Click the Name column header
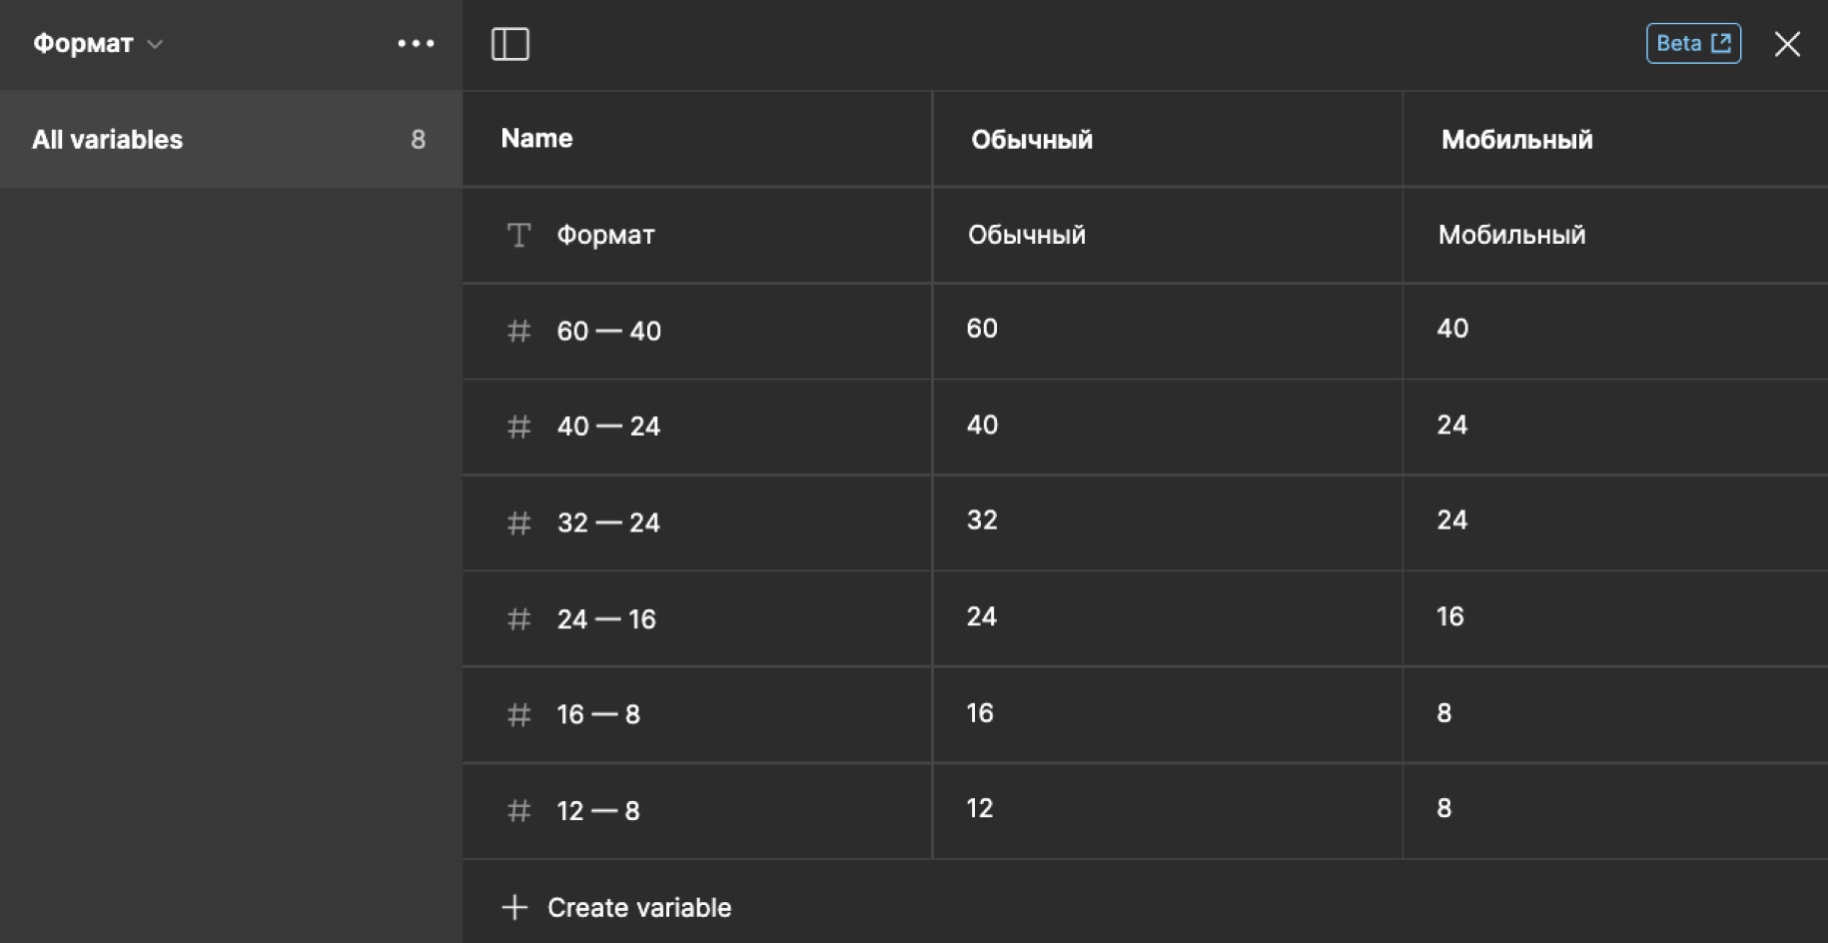Screen dimensions: 1828x943 point(536,139)
